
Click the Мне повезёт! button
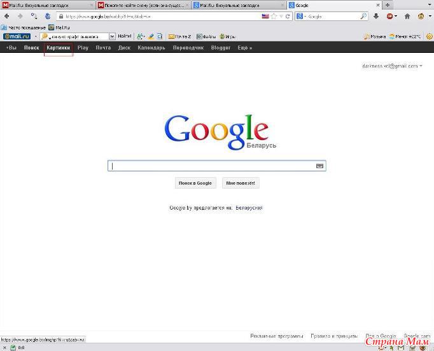(241, 183)
